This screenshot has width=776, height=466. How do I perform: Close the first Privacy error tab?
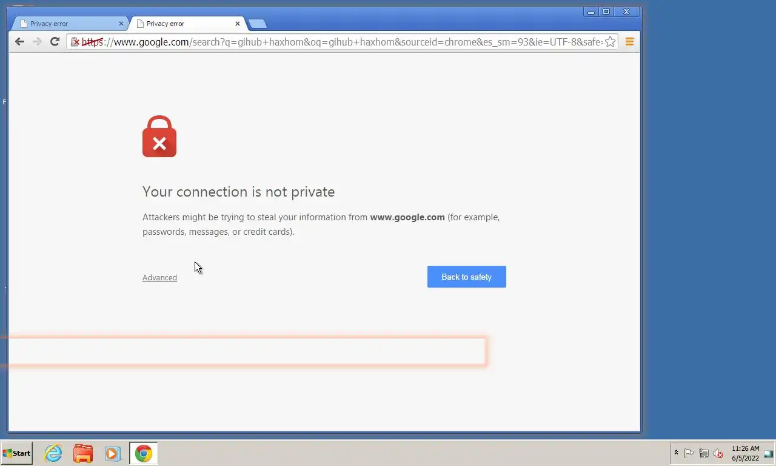[x=121, y=24]
